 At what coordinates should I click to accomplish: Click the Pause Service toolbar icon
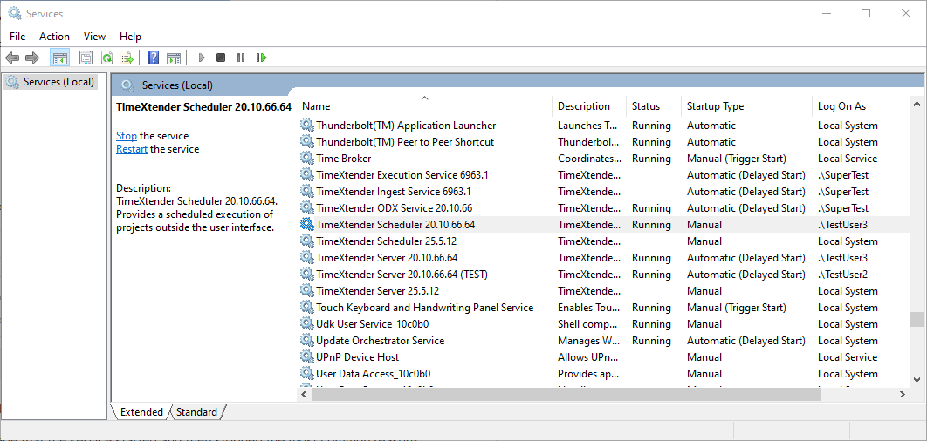(x=241, y=58)
